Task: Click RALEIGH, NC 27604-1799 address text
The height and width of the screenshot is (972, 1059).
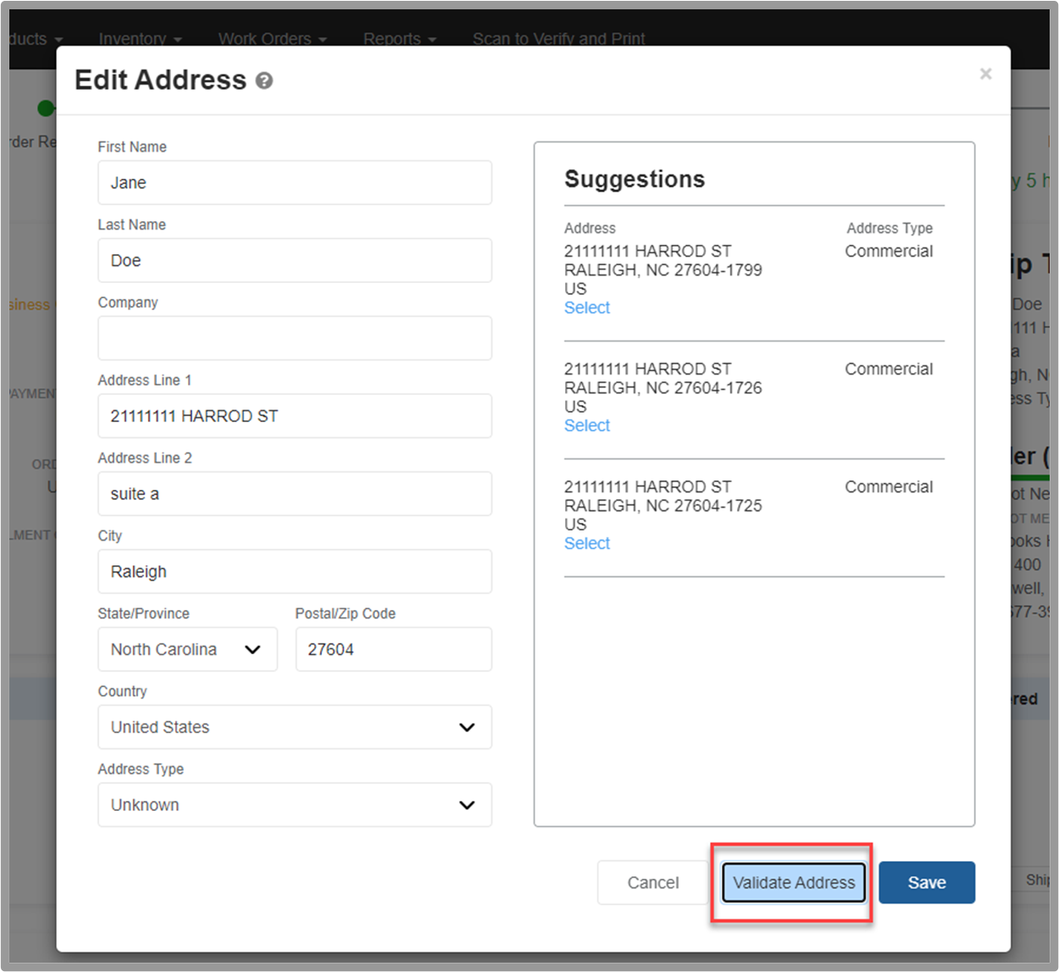Action: (663, 270)
